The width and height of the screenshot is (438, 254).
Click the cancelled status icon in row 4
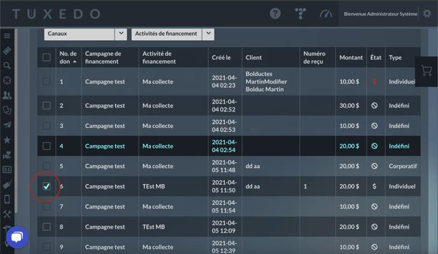(374, 146)
